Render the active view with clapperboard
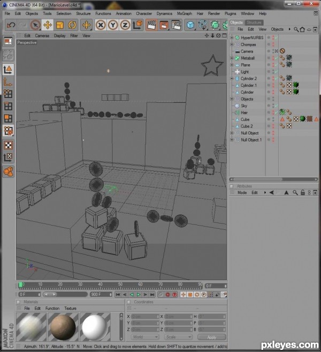 [152, 25]
